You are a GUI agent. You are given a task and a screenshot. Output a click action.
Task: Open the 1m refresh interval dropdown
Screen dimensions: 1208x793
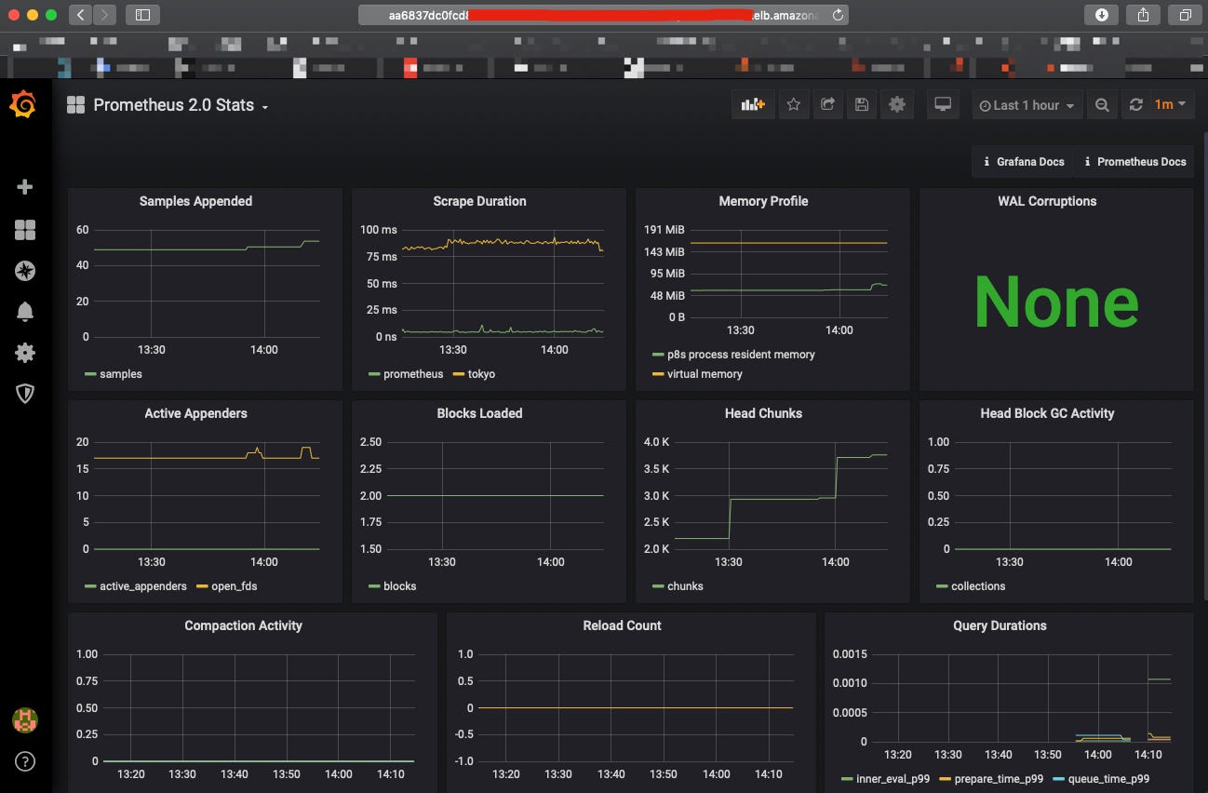point(1166,104)
